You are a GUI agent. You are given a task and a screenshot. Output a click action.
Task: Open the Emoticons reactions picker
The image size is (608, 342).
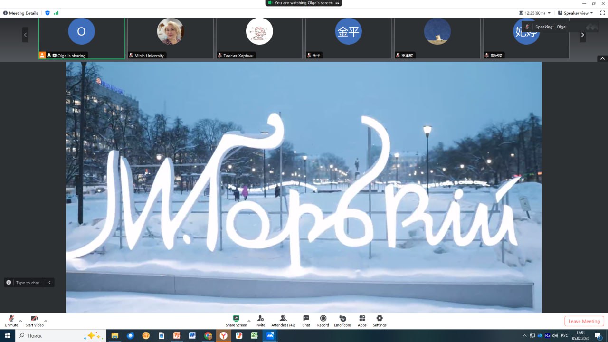tap(342, 318)
